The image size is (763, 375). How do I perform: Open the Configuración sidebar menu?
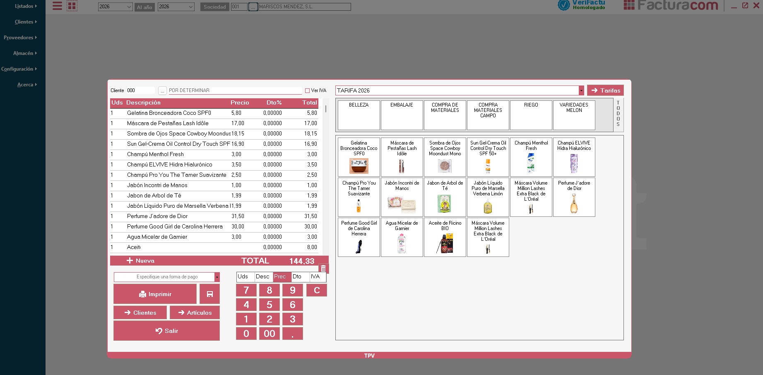(19, 69)
